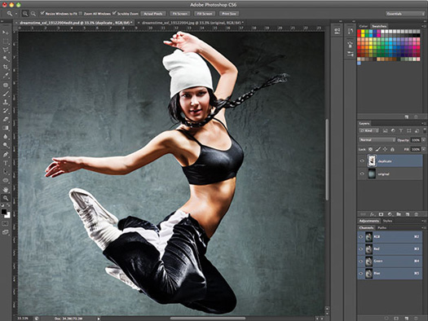Select the Gradient tool

tap(6, 128)
